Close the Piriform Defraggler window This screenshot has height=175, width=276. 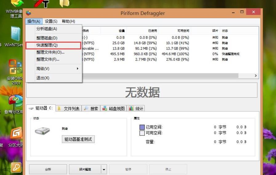coord(254,12)
